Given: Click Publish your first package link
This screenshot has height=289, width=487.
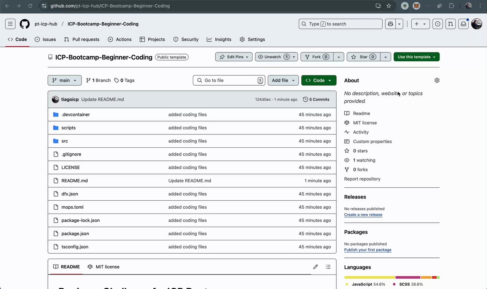Looking at the screenshot, I should (x=368, y=250).
